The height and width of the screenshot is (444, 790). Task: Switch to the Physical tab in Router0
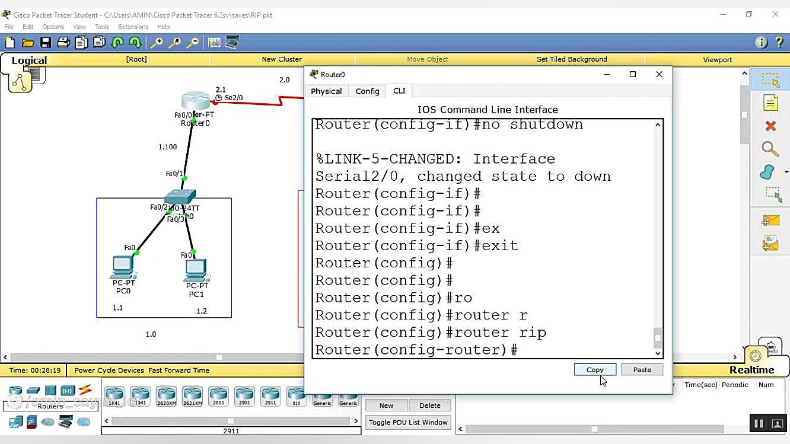coord(326,91)
